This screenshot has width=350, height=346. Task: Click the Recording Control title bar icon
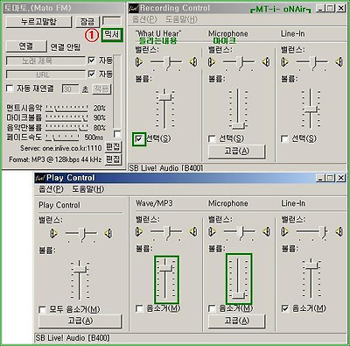[x=133, y=8]
